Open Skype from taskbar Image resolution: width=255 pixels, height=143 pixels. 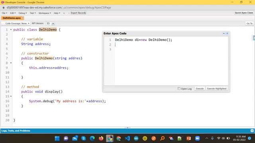(x=84, y=138)
